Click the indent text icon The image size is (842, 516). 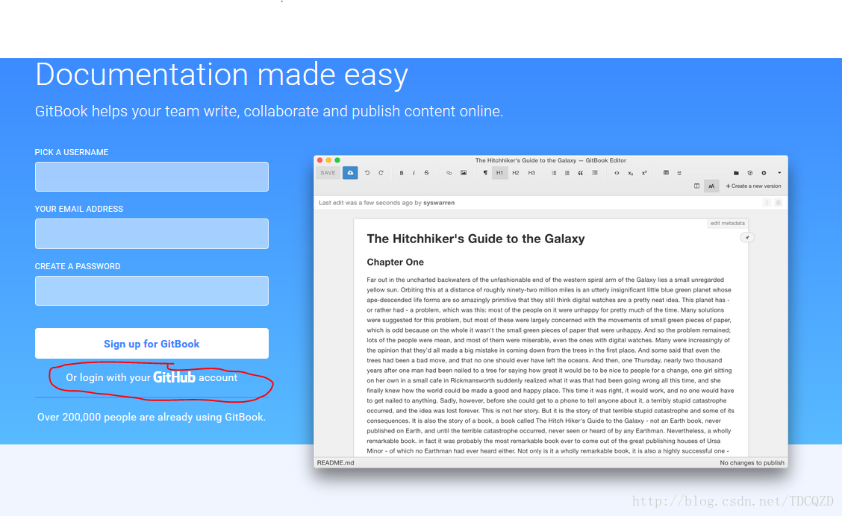pos(594,173)
